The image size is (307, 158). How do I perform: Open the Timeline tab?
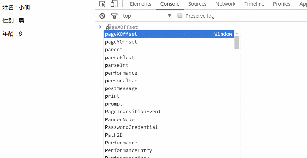[254, 4]
